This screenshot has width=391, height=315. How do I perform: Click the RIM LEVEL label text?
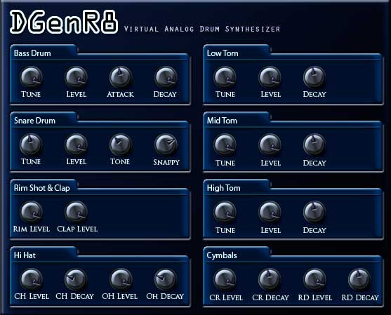click(32, 229)
